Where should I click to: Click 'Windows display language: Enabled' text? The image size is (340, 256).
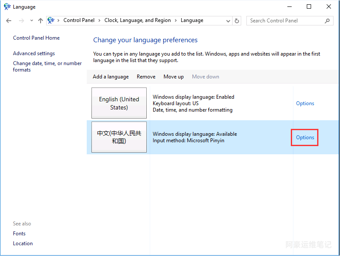[x=193, y=97]
